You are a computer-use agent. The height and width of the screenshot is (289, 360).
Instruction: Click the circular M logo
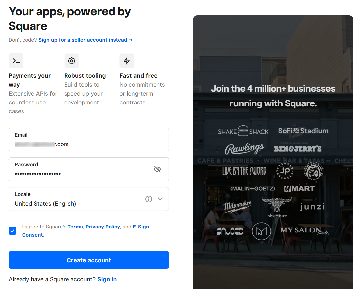pos(261,231)
